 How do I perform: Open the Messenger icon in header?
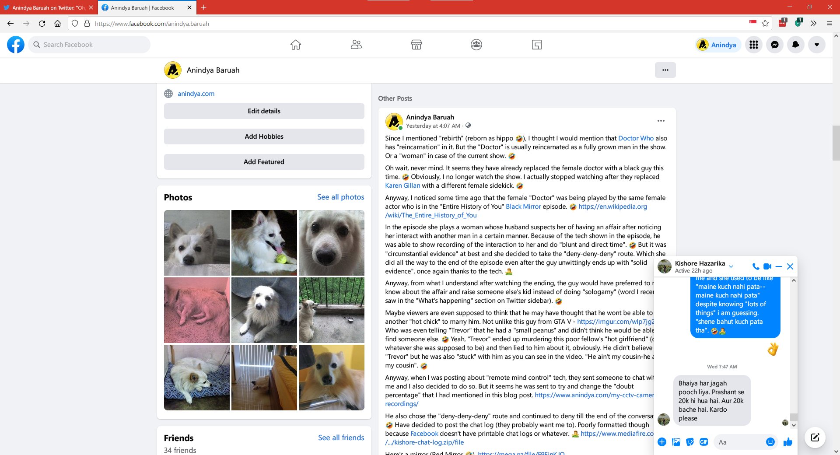(x=775, y=45)
